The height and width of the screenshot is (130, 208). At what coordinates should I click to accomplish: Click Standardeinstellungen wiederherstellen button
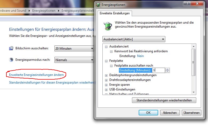point(164,100)
